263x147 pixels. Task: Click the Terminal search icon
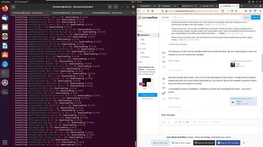pos(110,7)
